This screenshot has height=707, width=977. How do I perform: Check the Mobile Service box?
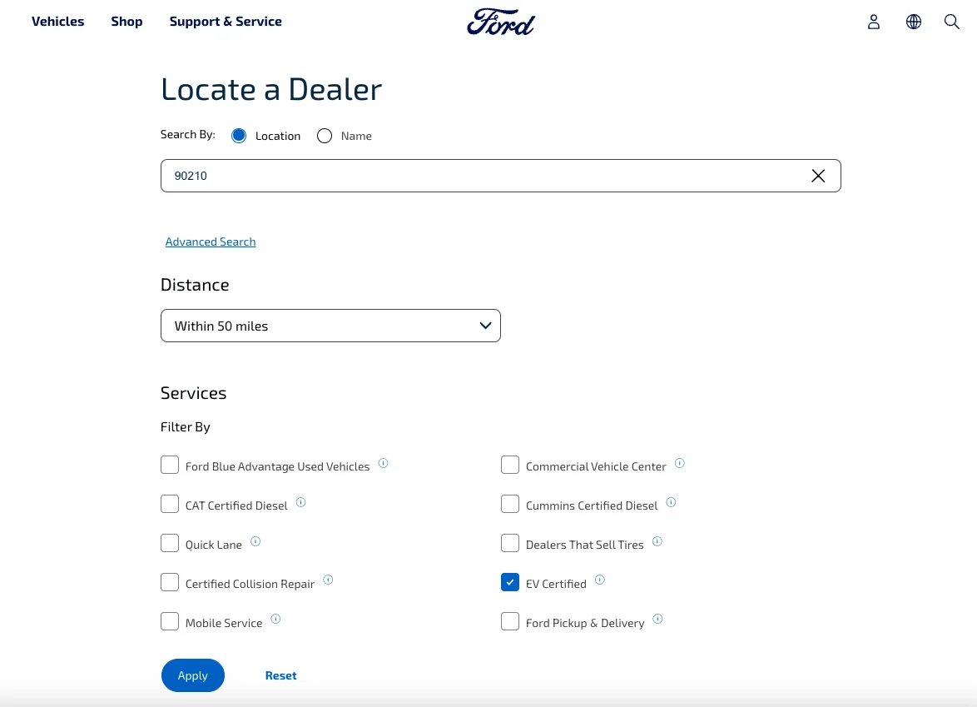pos(170,621)
